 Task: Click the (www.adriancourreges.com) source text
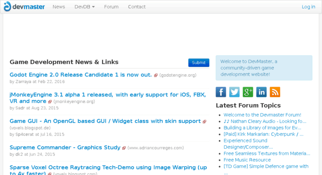156,148
